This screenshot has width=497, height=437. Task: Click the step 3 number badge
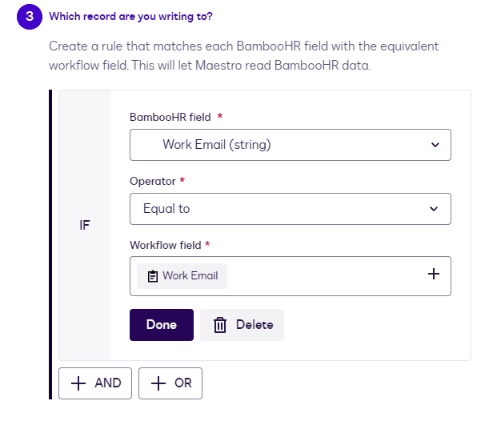[29, 16]
